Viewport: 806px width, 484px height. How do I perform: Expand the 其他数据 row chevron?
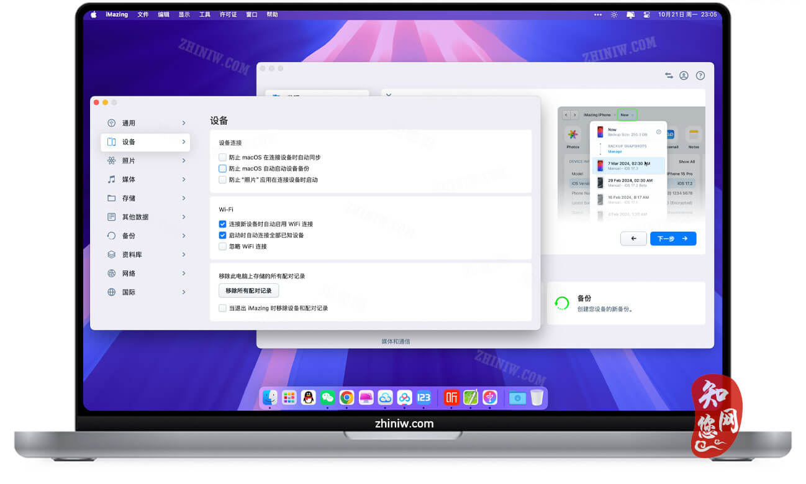184,217
